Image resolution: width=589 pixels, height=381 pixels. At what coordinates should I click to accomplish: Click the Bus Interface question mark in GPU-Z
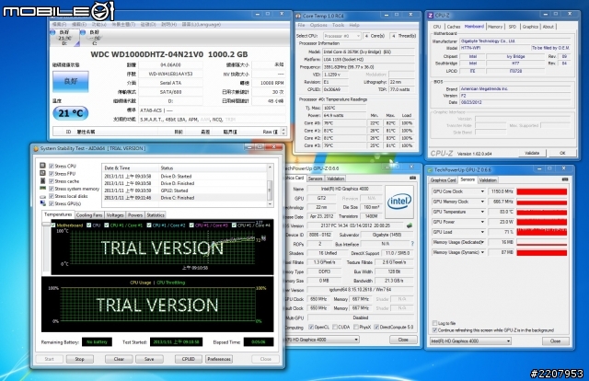412,244
